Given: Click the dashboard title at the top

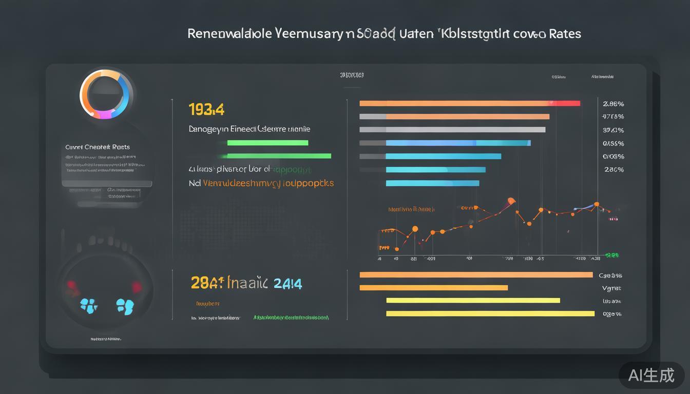Looking at the screenshot, I should coord(384,34).
